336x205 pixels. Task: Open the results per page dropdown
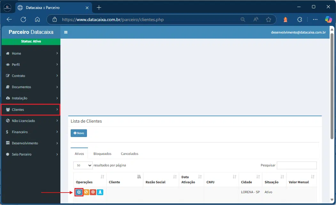83,165
